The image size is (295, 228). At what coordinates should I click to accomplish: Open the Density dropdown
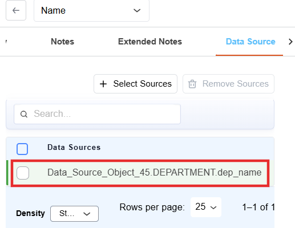(x=74, y=214)
